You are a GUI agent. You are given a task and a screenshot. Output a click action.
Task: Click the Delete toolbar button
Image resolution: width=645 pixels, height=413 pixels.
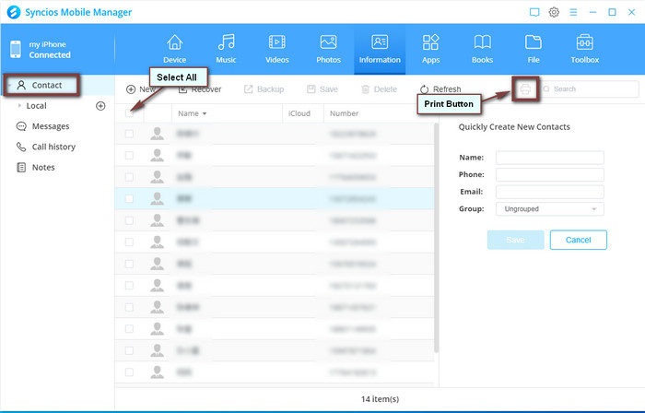[379, 89]
